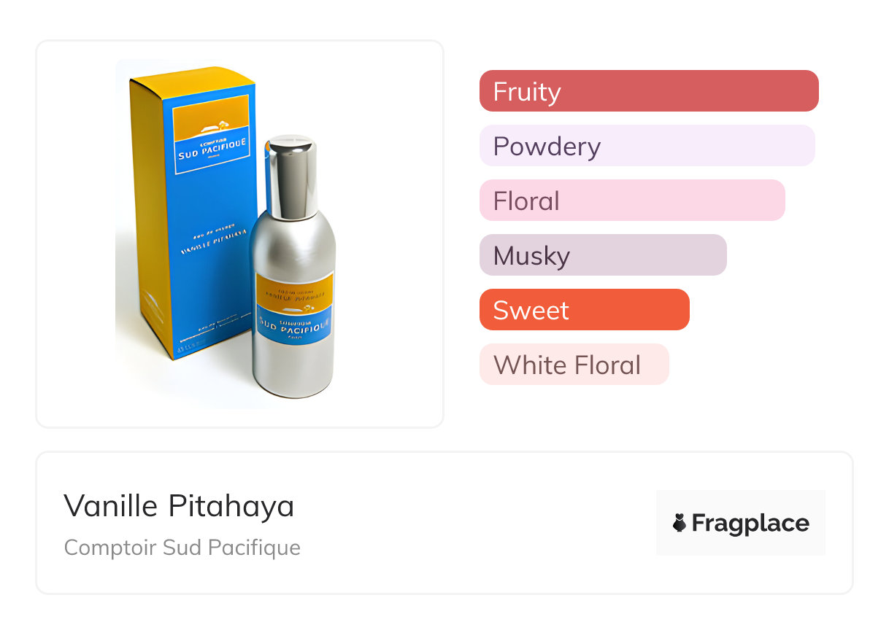Image resolution: width=889 pixels, height=630 pixels.
Task: Choose the Musky accord bar
Action: pyautogui.click(x=602, y=255)
